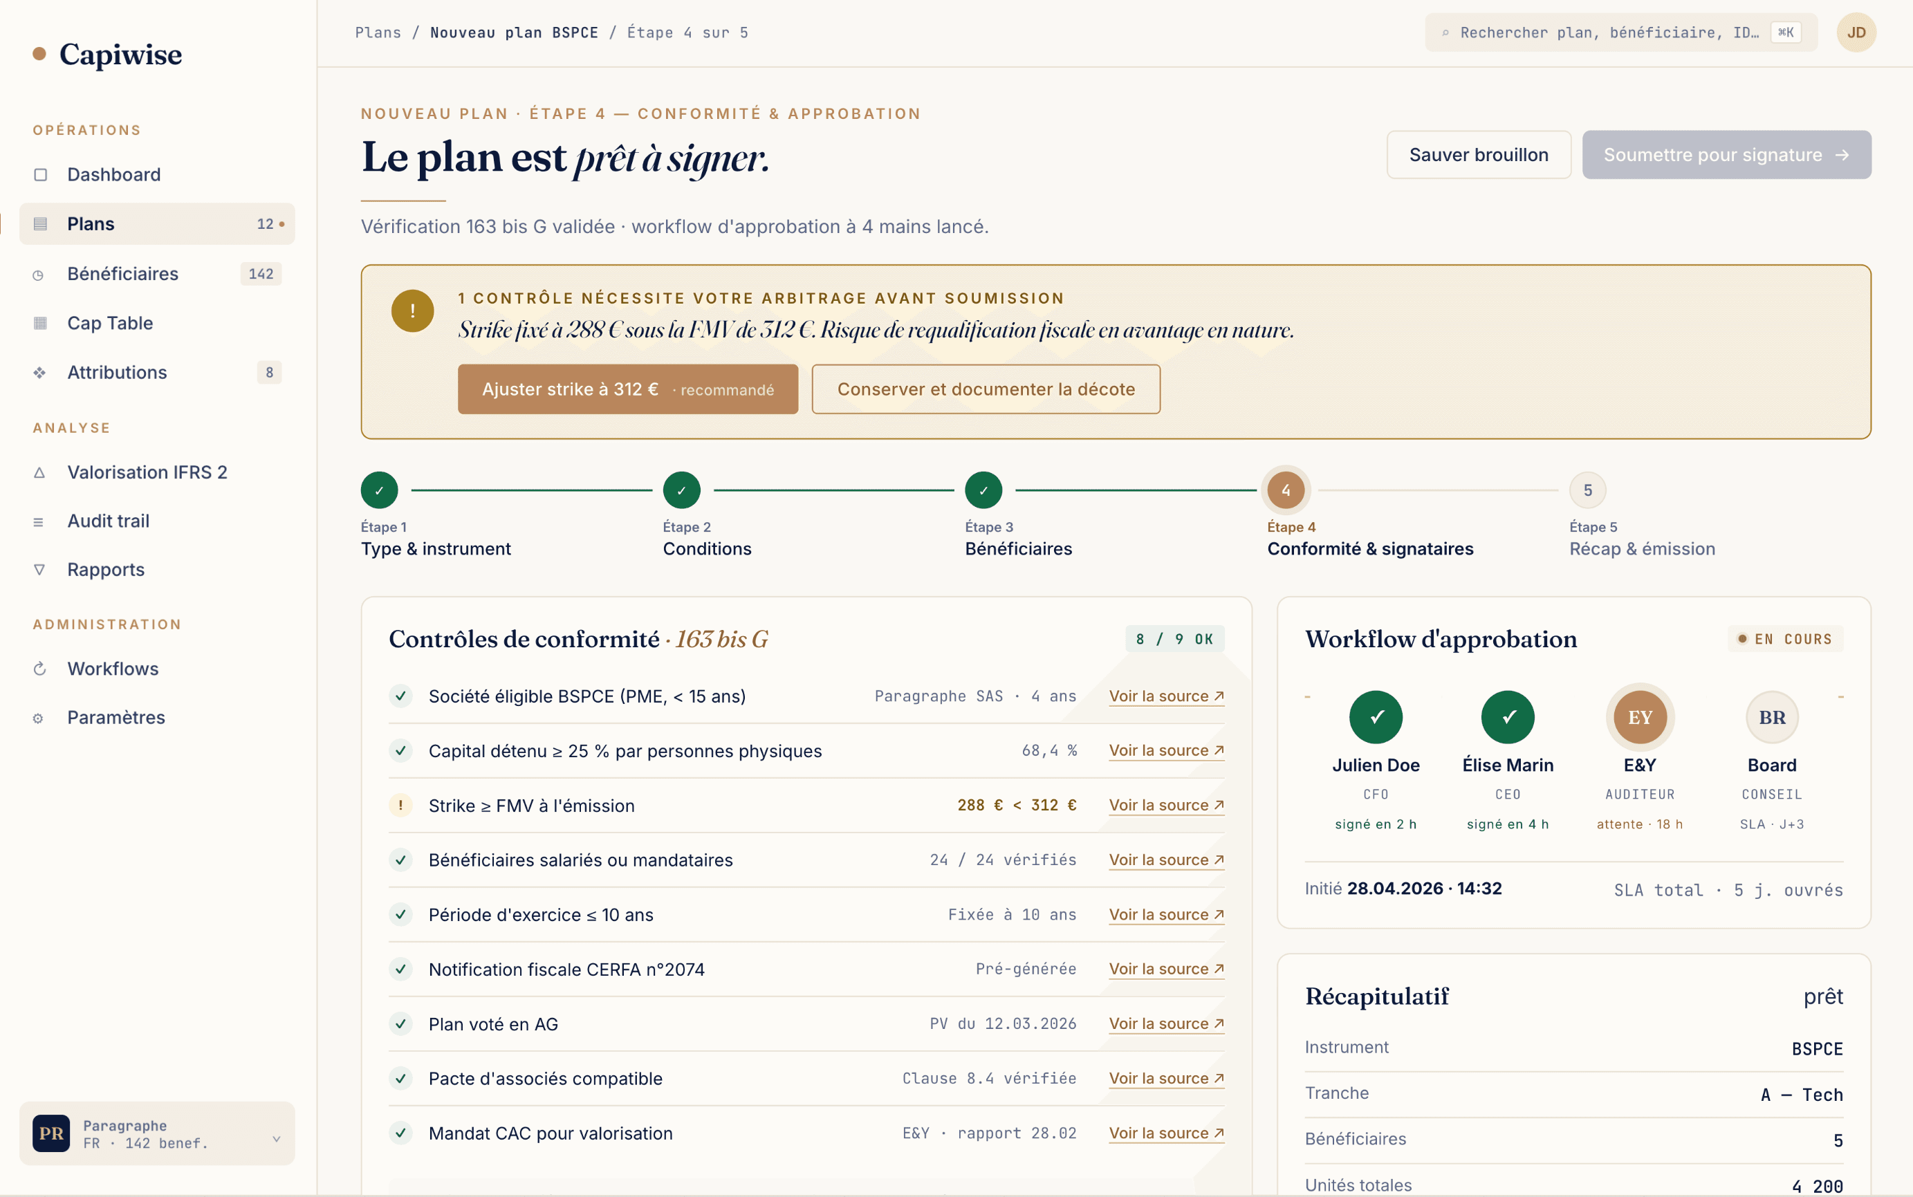Click Ajuster strike à 312 € button

point(628,389)
